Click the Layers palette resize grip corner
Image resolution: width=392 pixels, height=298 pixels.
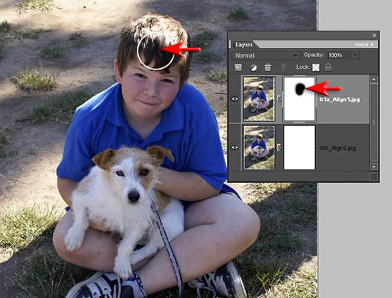pos(374,177)
